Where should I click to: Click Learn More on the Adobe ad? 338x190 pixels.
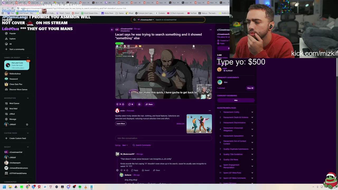coord(121,123)
